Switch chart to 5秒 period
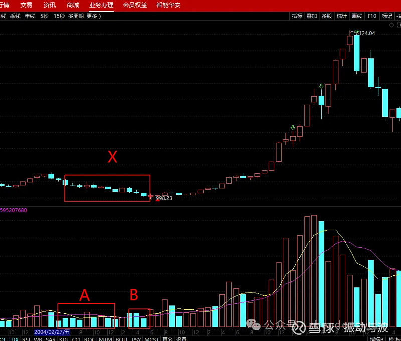 pos(44,16)
